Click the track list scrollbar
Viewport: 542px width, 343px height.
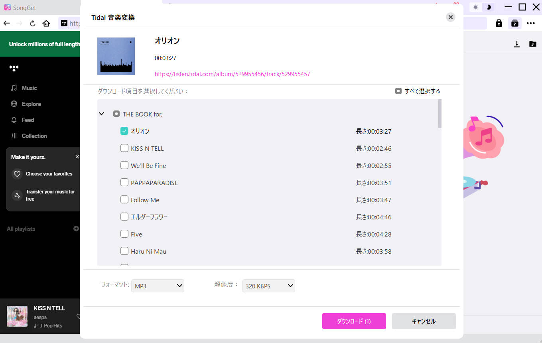tap(440, 114)
